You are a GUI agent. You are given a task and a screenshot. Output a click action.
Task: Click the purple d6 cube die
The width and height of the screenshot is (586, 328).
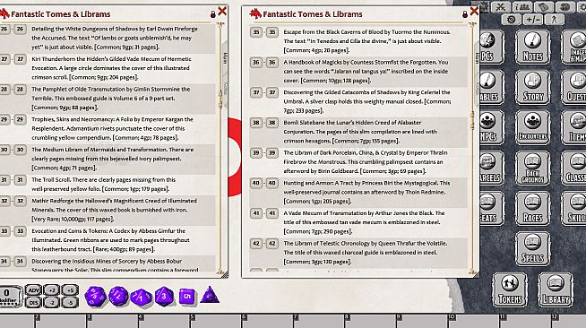coord(187,297)
